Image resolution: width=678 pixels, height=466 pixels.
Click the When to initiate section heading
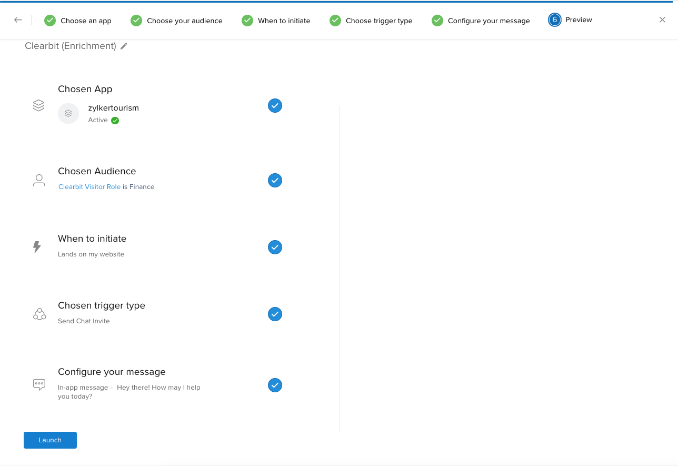tap(92, 239)
